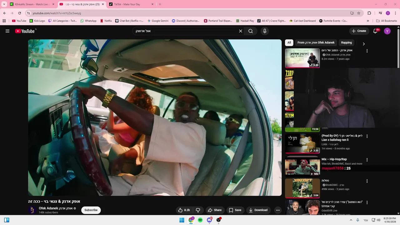Clear the YouTube search box text
The height and width of the screenshot is (225, 400).
[x=241, y=31]
